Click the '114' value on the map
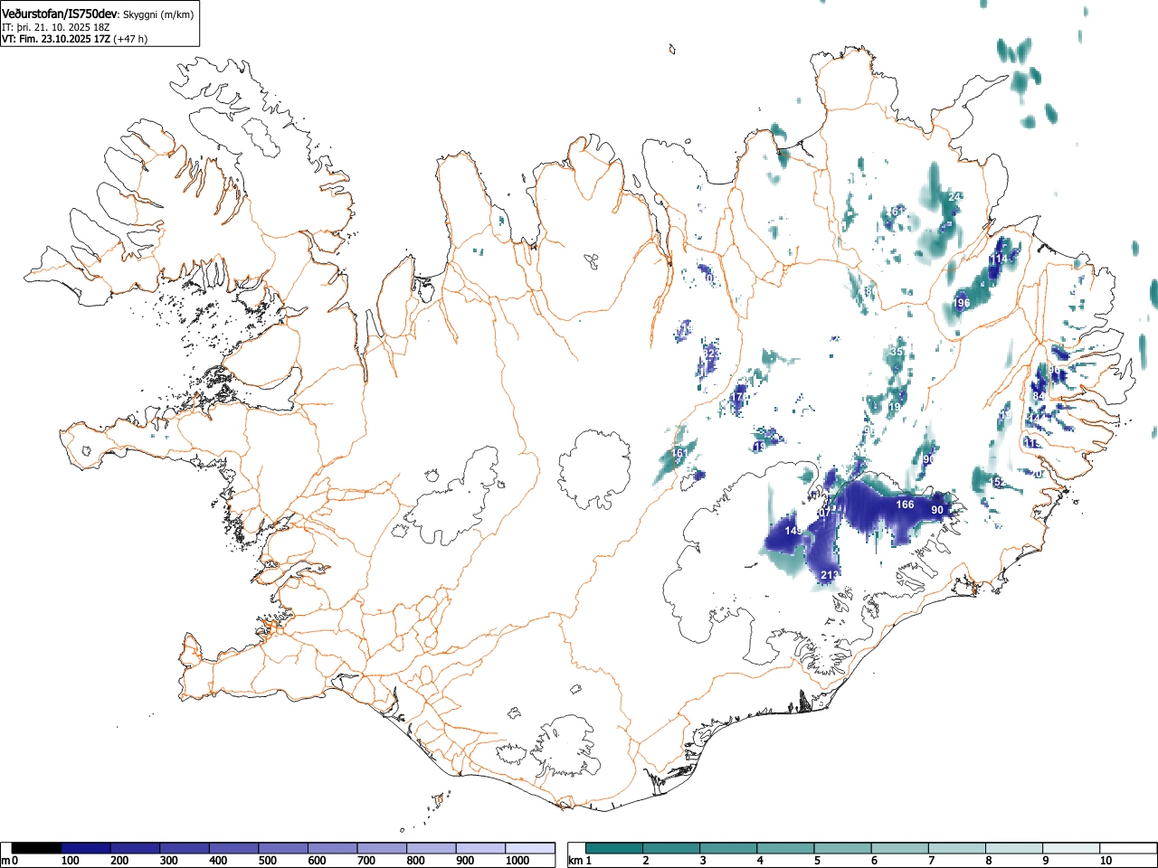The height and width of the screenshot is (868, 1158). pos(998,259)
